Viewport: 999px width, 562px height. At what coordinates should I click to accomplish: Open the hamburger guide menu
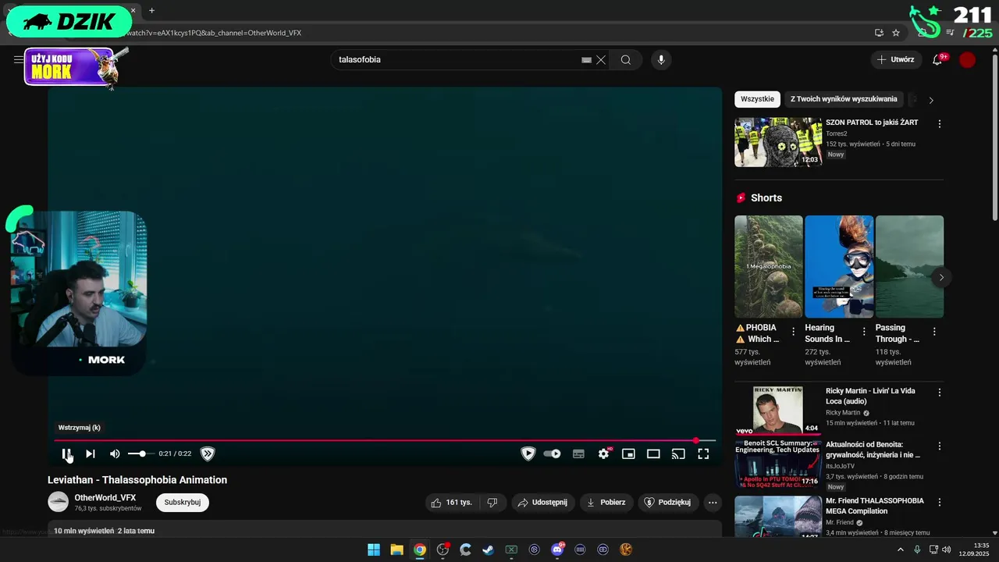click(18, 59)
